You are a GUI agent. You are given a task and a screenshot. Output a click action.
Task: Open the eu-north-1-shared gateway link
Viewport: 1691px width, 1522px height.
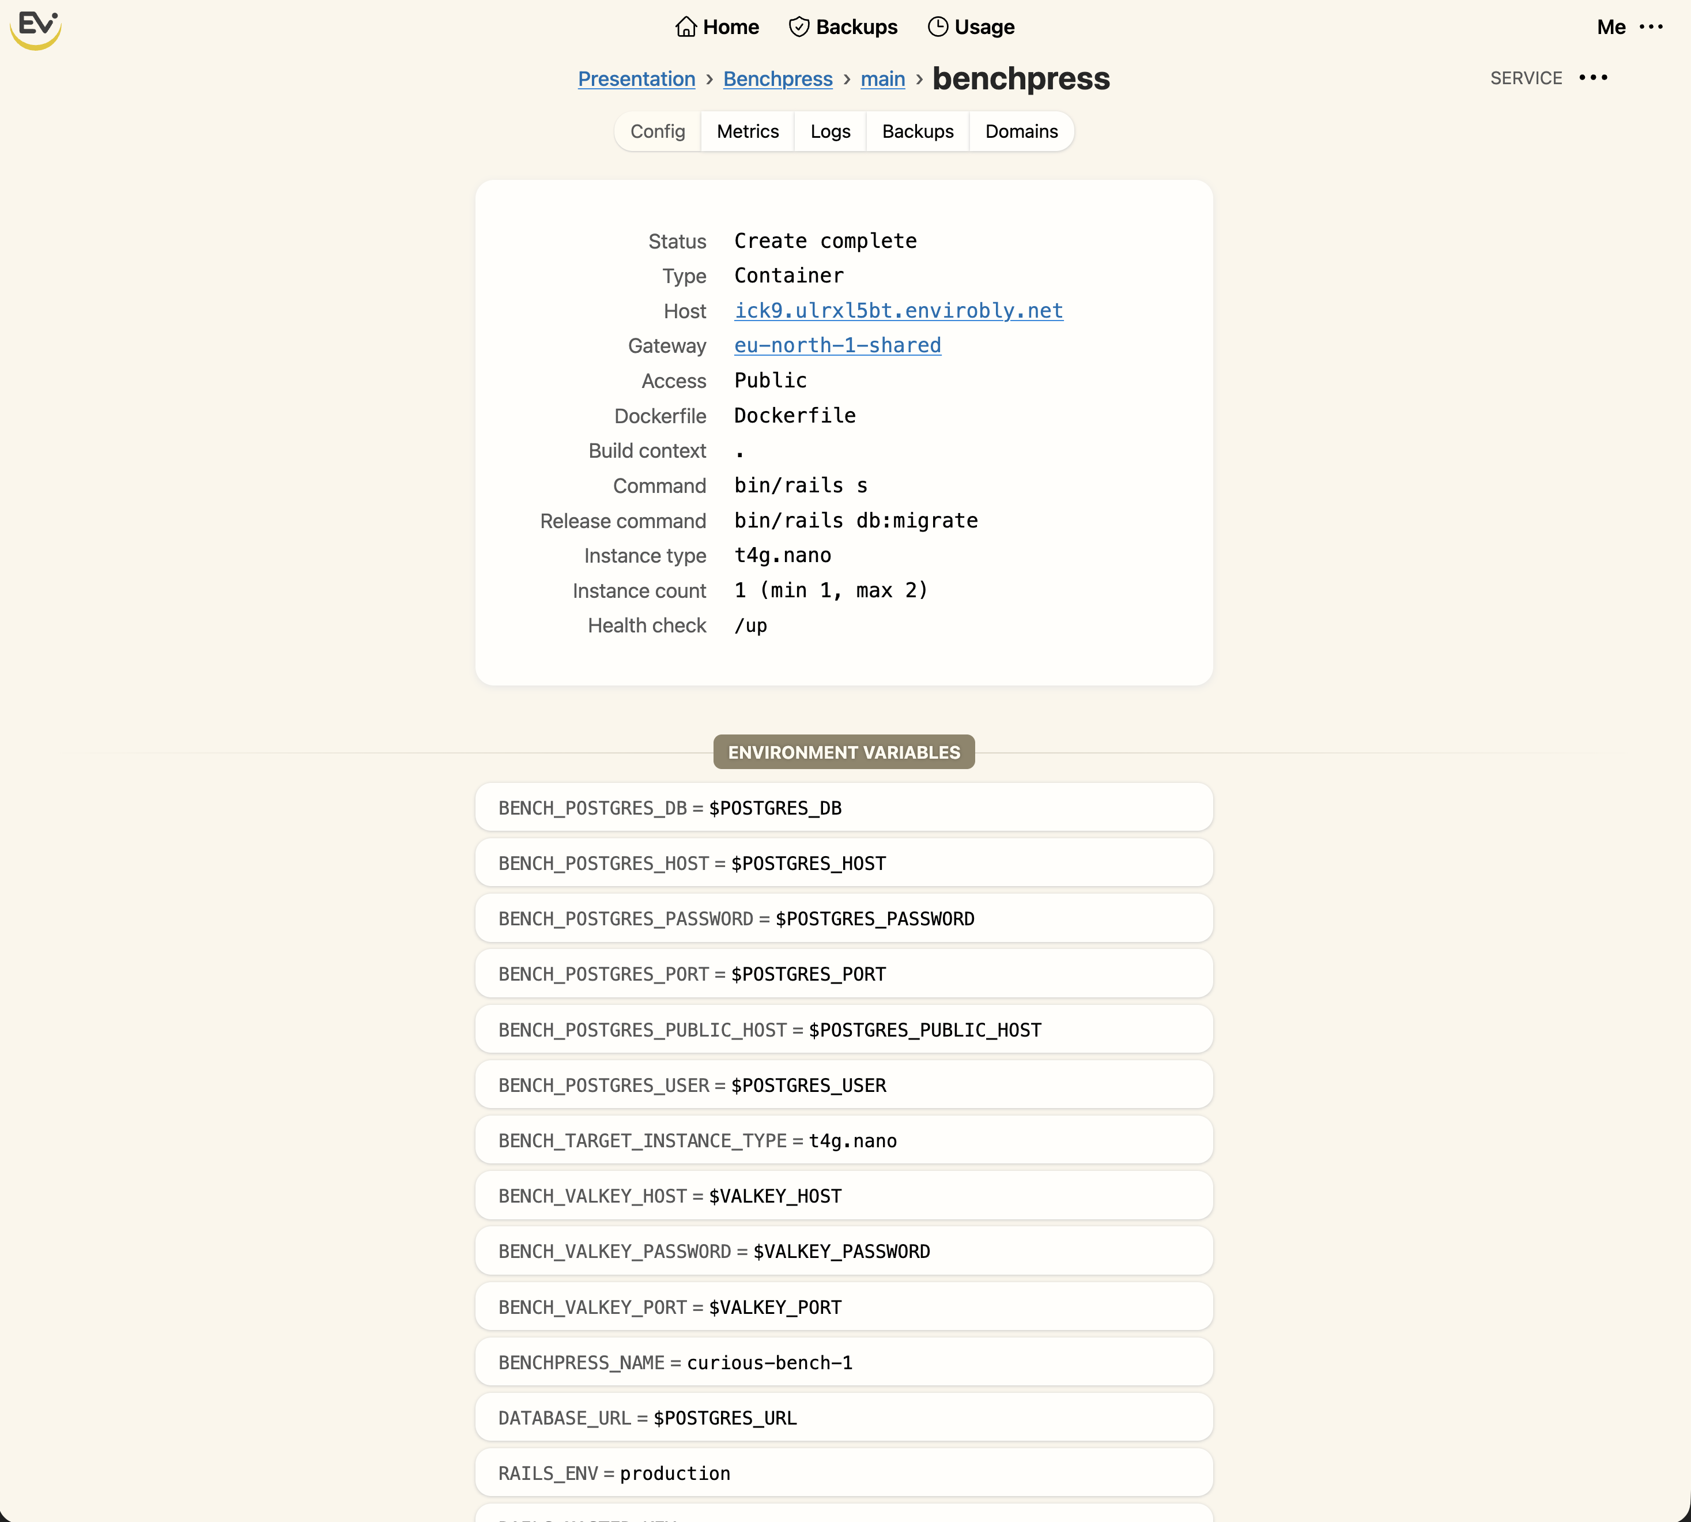(x=837, y=345)
